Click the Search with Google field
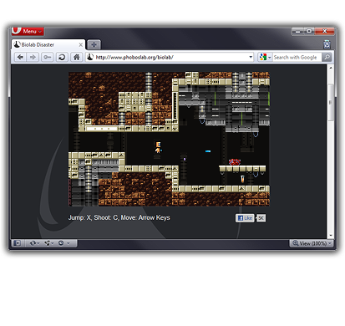 pos(297,57)
